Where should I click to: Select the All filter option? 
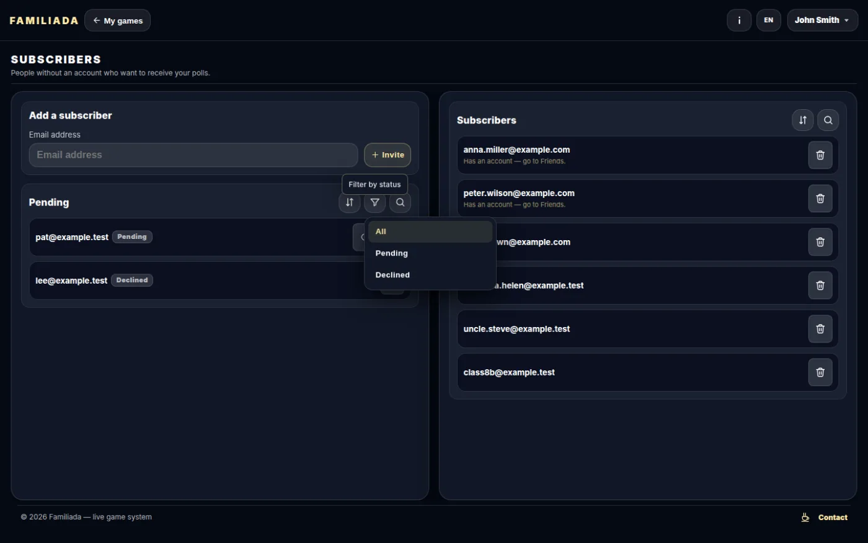[x=430, y=231]
